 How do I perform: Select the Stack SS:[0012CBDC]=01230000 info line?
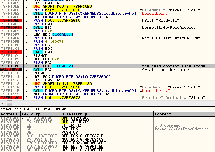(x=33, y=109)
